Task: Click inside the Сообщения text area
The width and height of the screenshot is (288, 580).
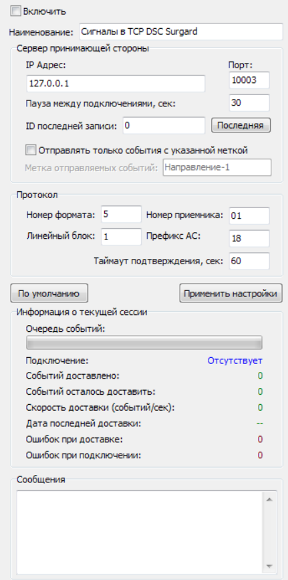Action: [x=140, y=533]
